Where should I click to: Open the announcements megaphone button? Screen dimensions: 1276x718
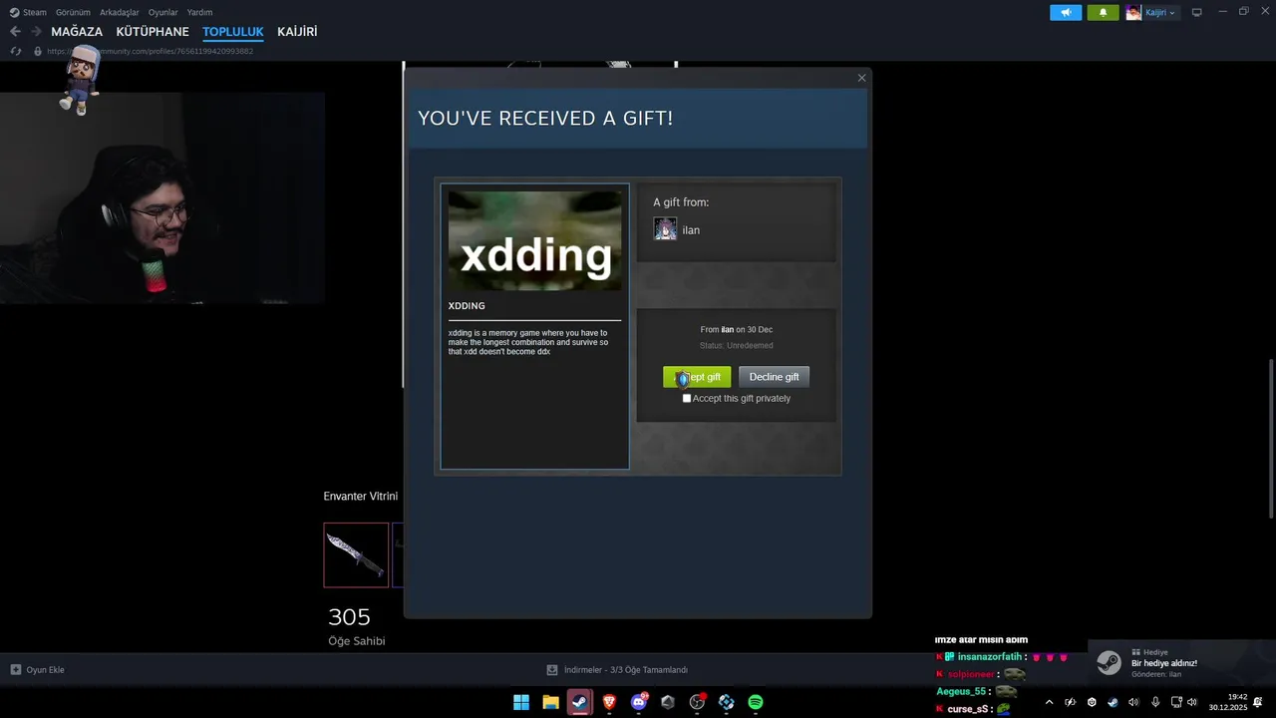point(1066,13)
